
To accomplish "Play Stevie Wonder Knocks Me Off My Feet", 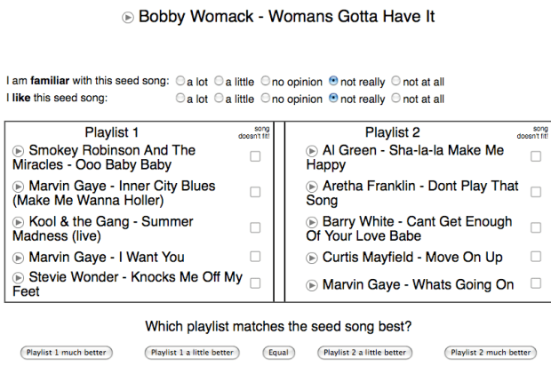I will (x=19, y=278).
